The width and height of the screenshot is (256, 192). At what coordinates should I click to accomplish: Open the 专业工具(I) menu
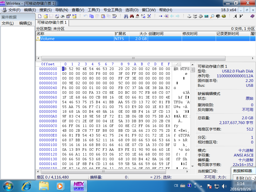tap(112, 10)
